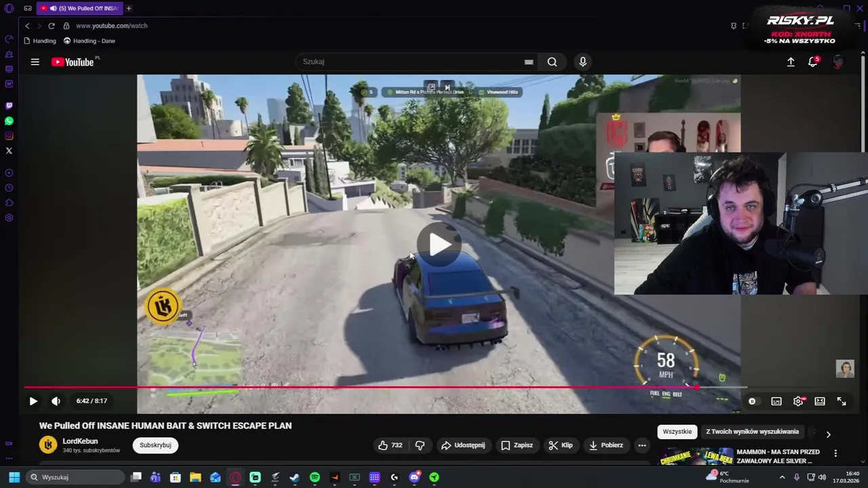Click video detach pop-out icon
The height and width of the screenshot is (488, 868).
[x=431, y=87]
